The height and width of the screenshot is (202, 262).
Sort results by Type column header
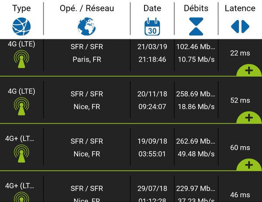[21, 8]
